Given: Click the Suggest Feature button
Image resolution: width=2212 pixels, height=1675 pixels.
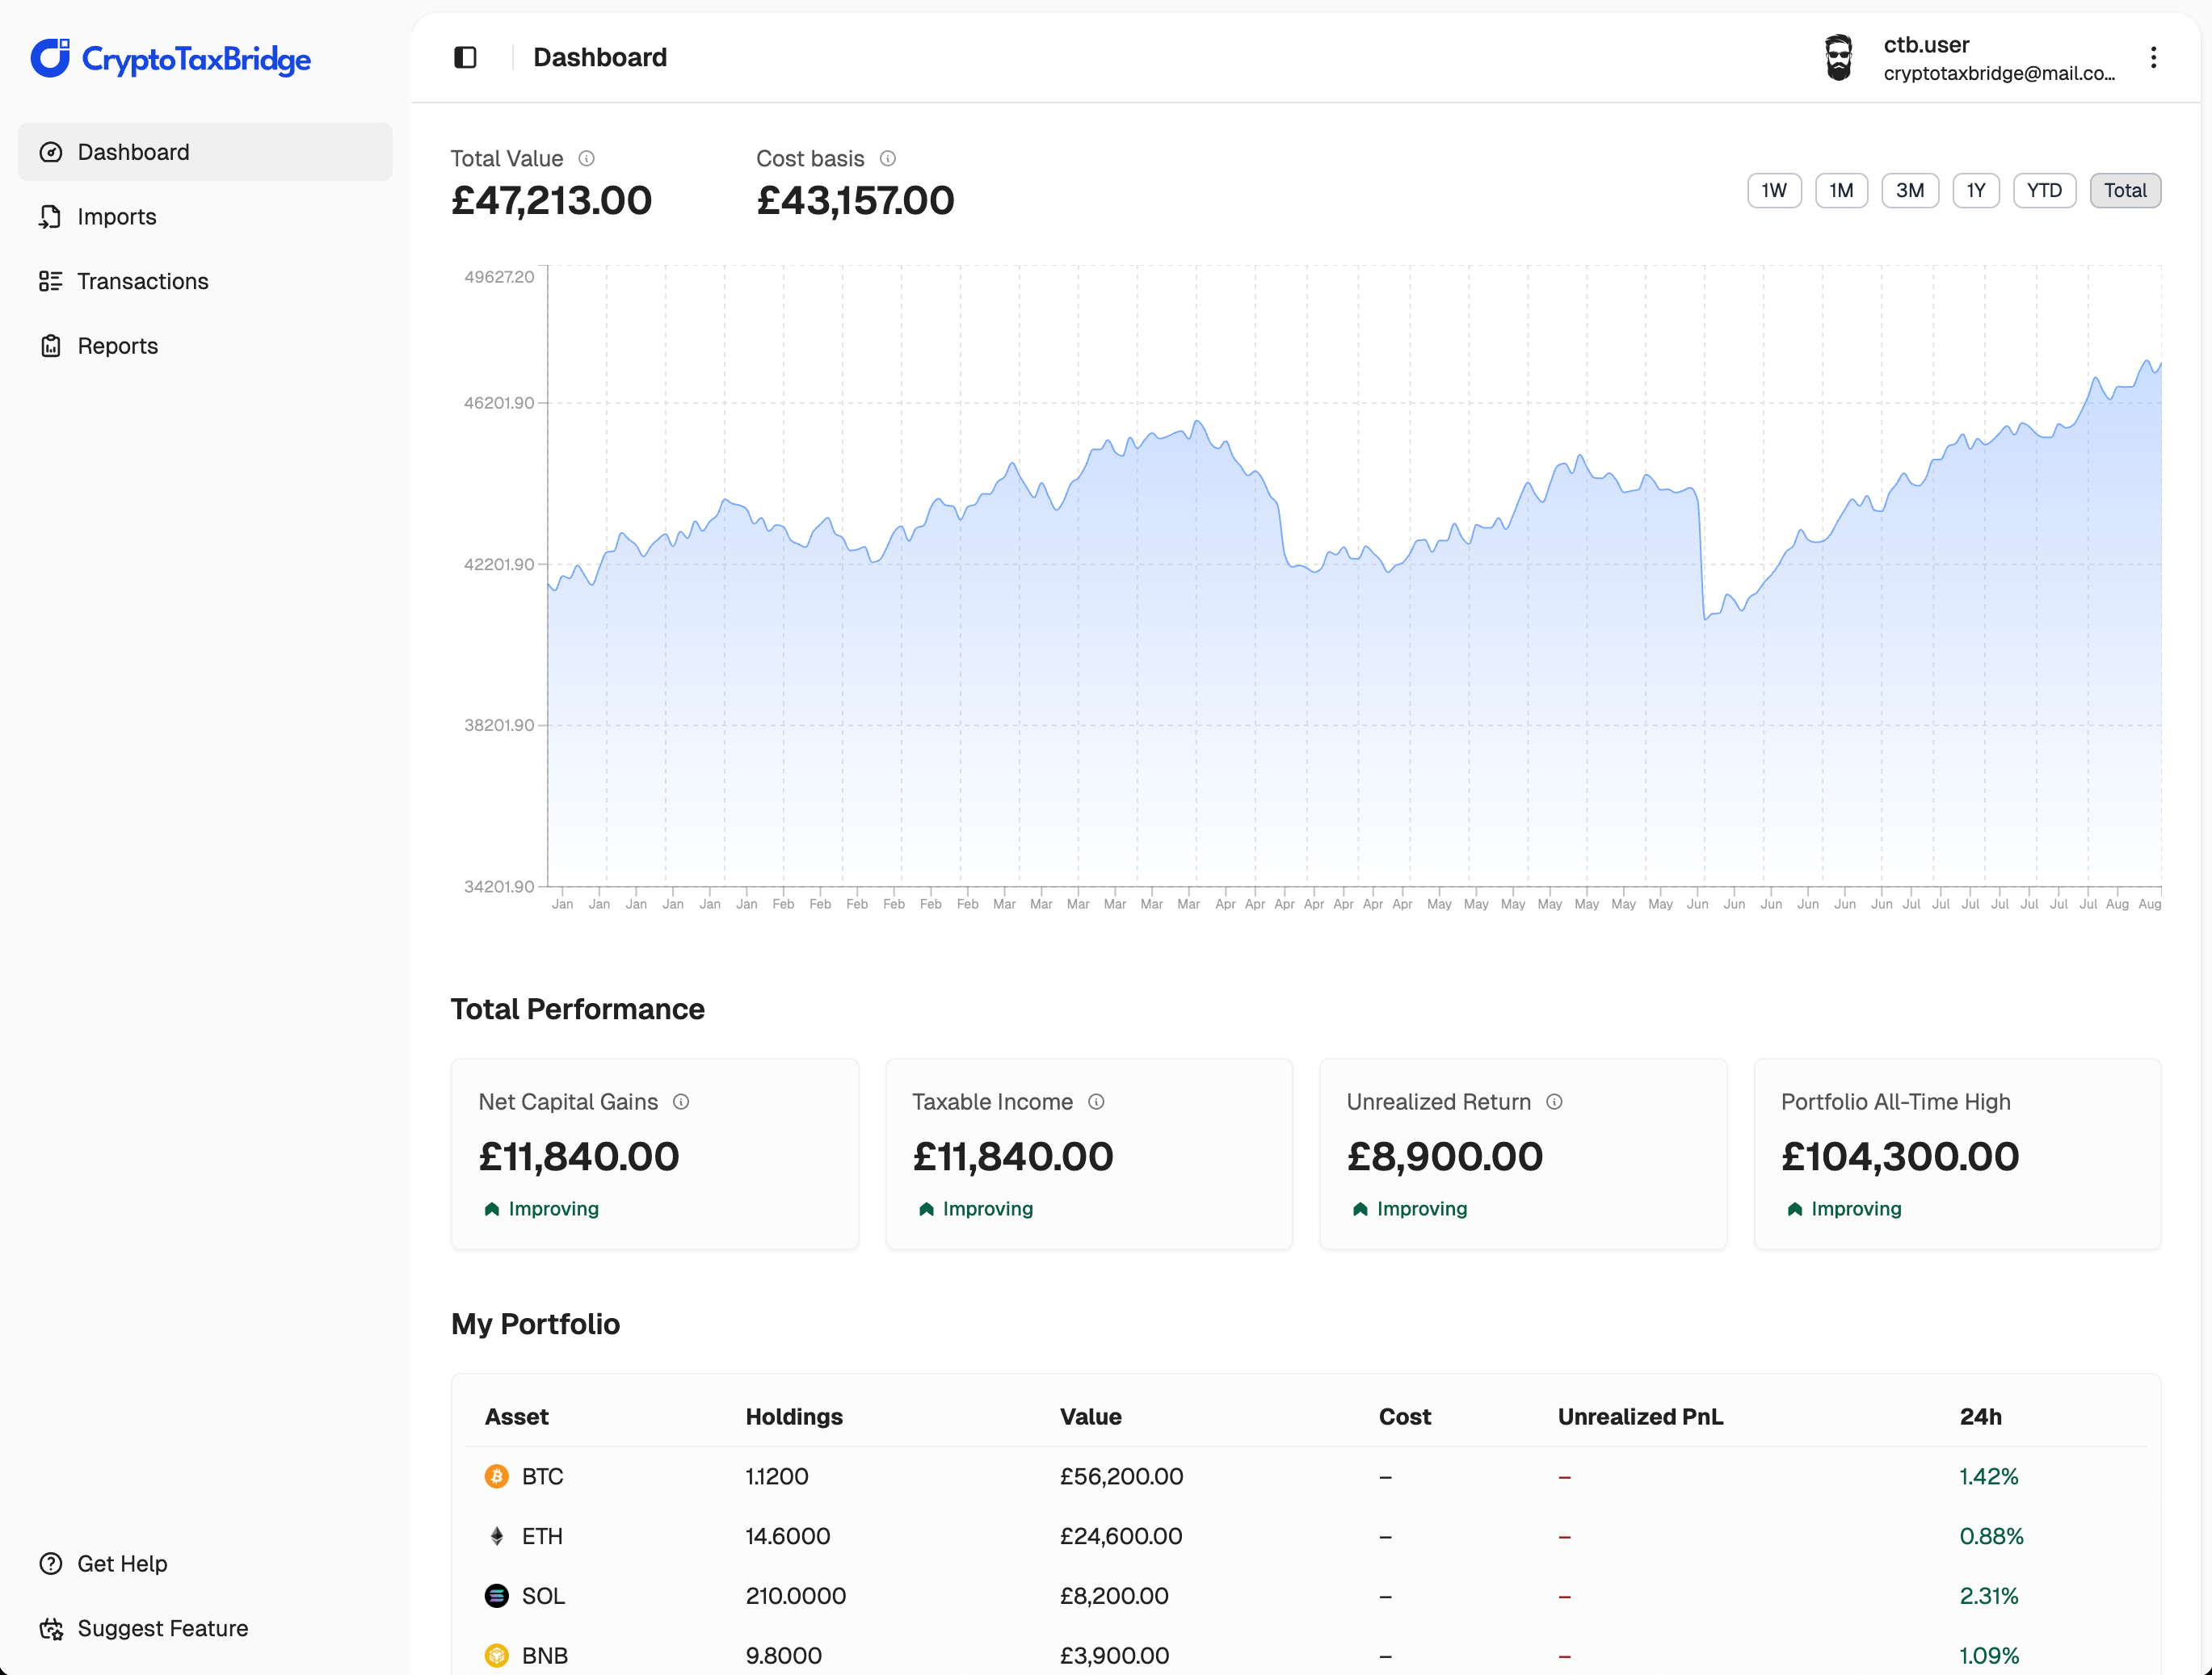Looking at the screenshot, I should click(x=162, y=1628).
